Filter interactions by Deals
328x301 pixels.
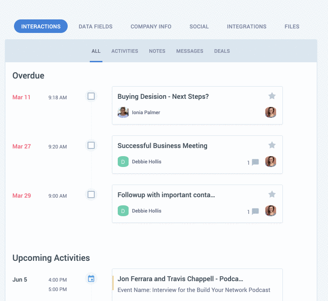click(222, 51)
